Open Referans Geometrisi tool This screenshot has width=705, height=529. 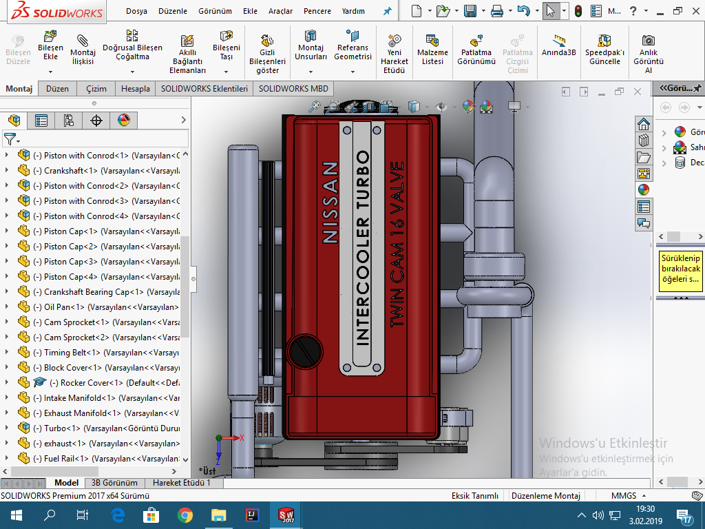353,45
